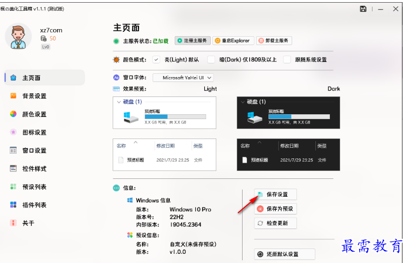Viewport: 407px width, 263px height.
Task: Select the 预览标题 file row in Light preview
Action: 162,160
